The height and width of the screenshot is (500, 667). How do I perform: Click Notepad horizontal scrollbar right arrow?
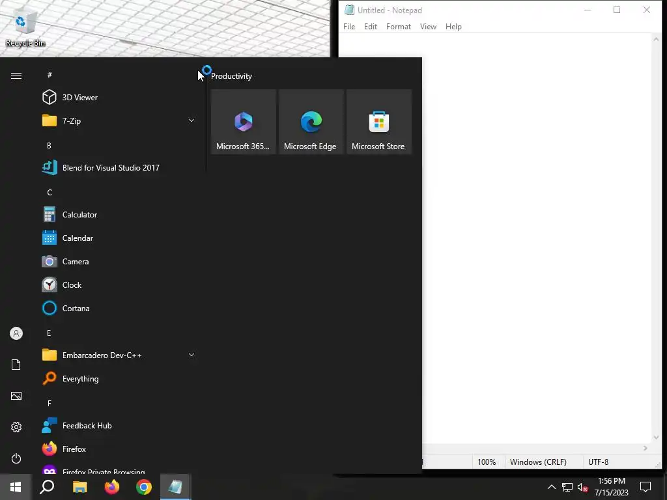click(x=646, y=449)
